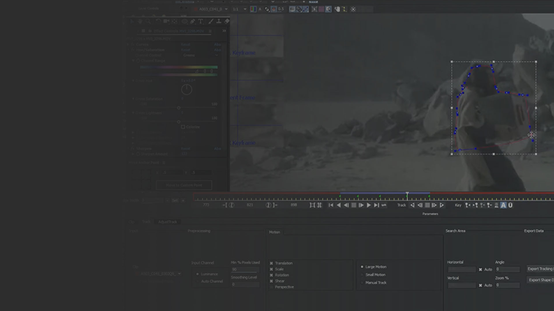Select the hand pan tool in viewer toolbar
This screenshot has height=311, width=554.
[337, 10]
